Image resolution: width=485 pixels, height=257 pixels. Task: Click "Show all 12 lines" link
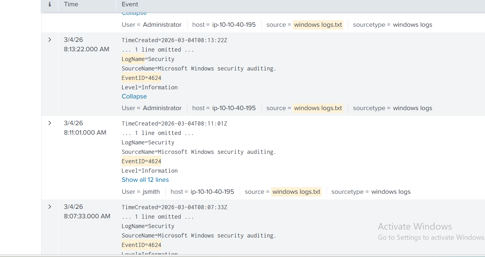145,180
